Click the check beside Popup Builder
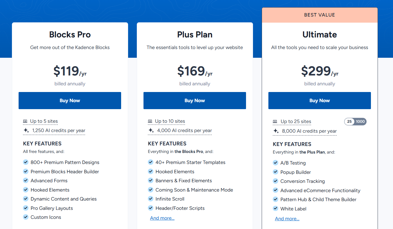Screen dimensions: 393x229 [x=275, y=172]
